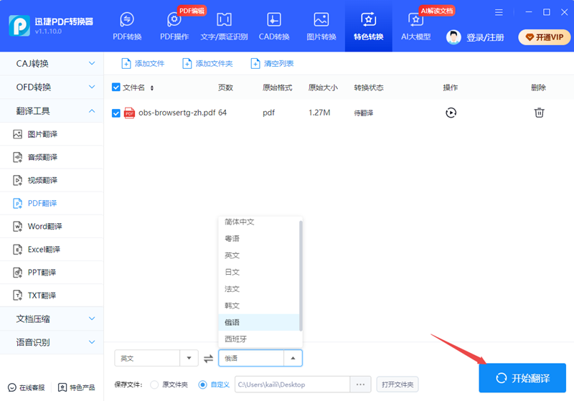
Task: Open 特色产品 link
Action: coord(77,387)
